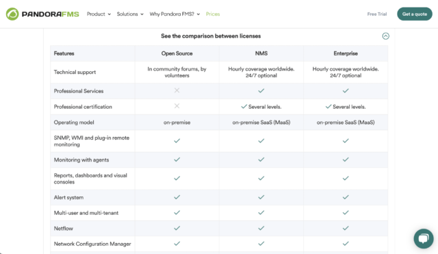Click Open Source checkmark for Netflow
438x254 pixels.
coord(177,228)
